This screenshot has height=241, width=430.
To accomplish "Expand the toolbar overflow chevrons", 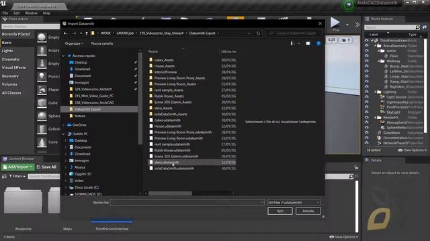I will pyautogui.click(x=357, y=25).
